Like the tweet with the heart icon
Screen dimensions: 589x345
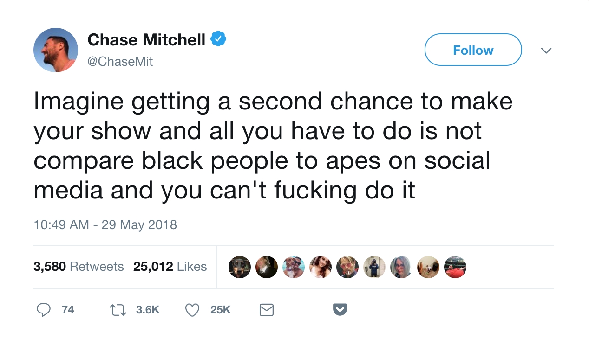pyautogui.click(x=192, y=310)
